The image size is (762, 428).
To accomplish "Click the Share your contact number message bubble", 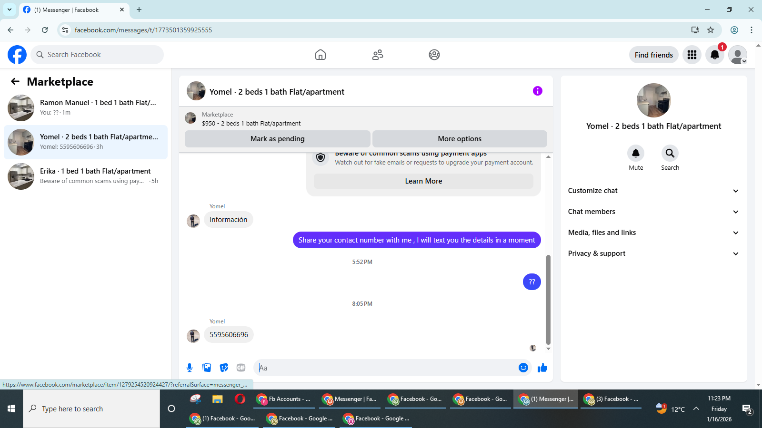I will tap(417, 240).
